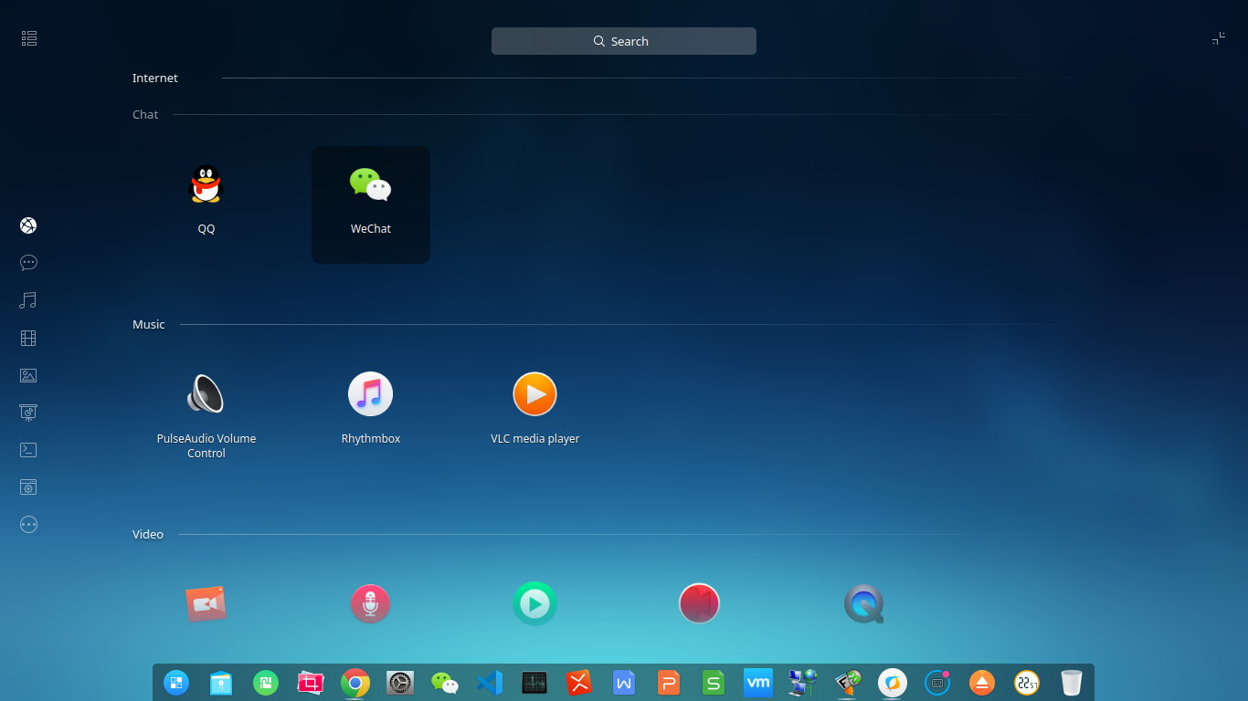The height and width of the screenshot is (701, 1248).
Task: Exit fullscreen launcher mode
Action: coord(1219,38)
